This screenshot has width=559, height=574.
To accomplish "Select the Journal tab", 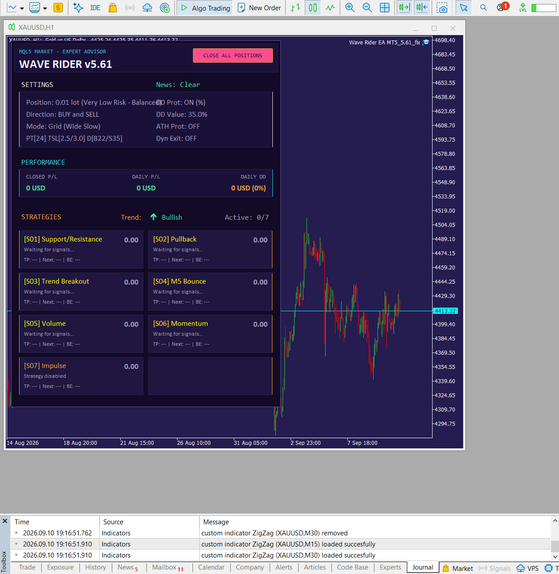I will pos(423,567).
